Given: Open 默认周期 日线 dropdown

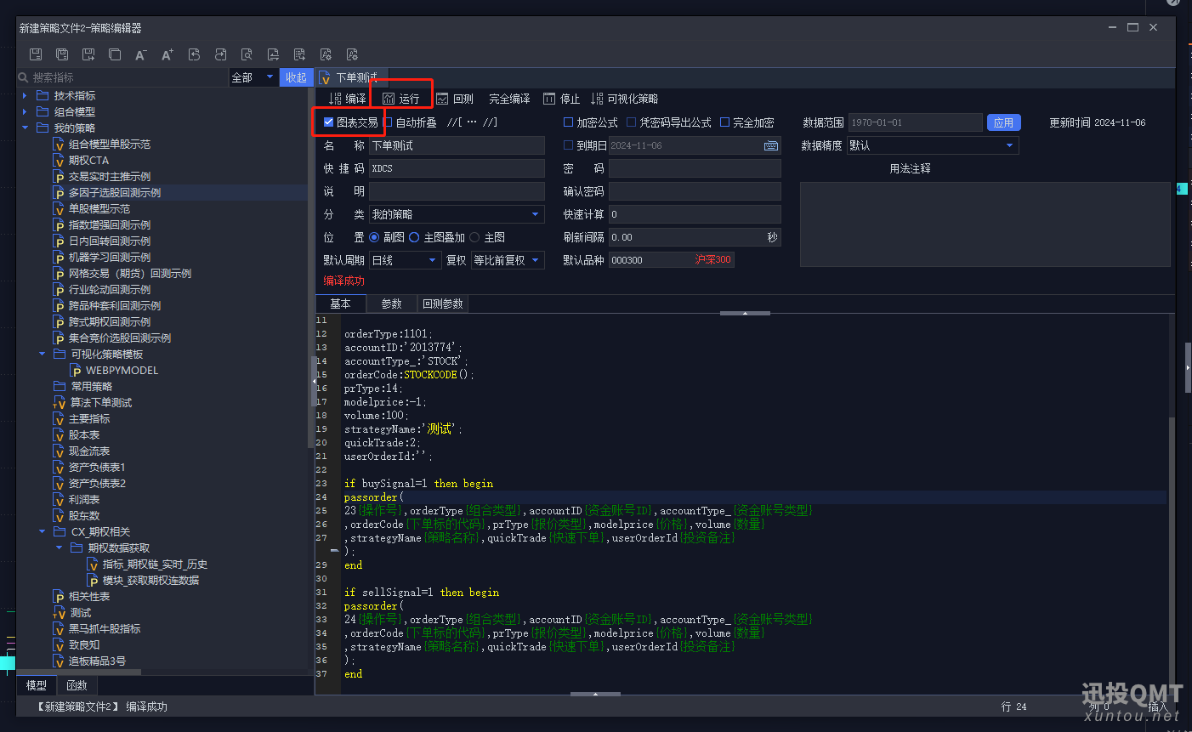Looking at the screenshot, I should [x=405, y=260].
